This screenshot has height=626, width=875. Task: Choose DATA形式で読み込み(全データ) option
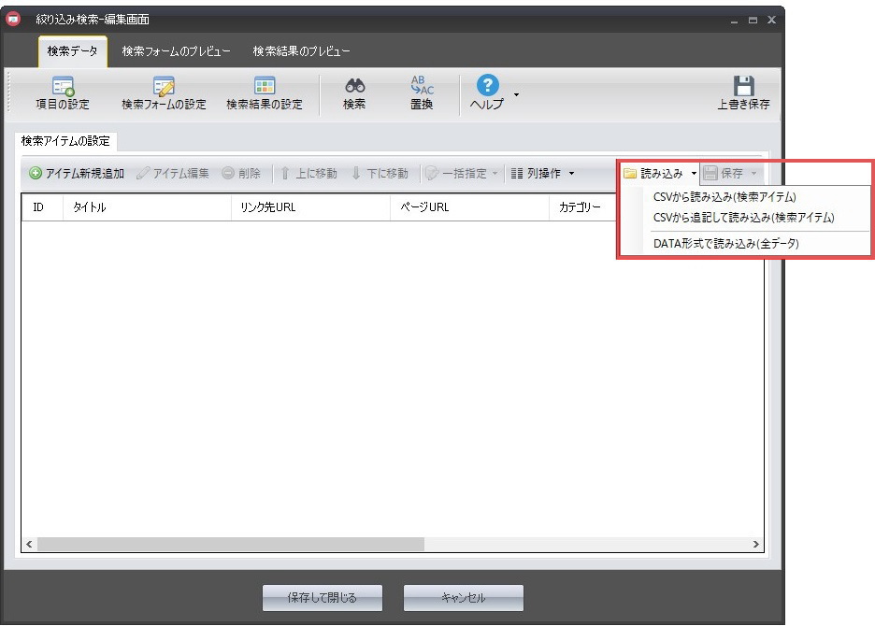(x=726, y=244)
